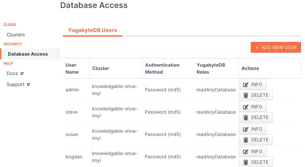Click the ADD NEW USER button
The height and width of the screenshot is (167, 305).
click(x=276, y=47)
